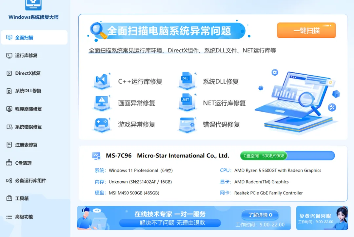Open the 全面扫描 menu item

click(x=34, y=37)
